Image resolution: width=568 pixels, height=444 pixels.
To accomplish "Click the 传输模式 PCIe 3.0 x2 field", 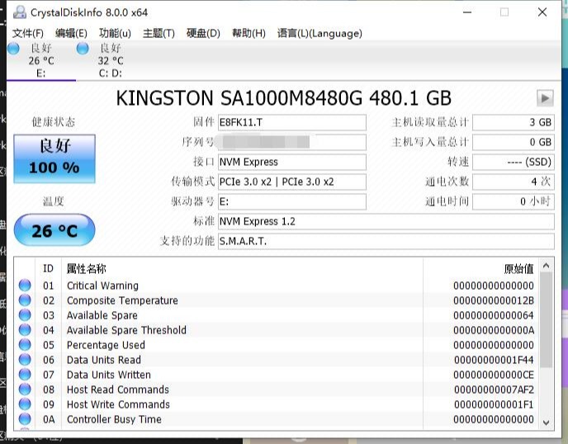I will point(291,182).
